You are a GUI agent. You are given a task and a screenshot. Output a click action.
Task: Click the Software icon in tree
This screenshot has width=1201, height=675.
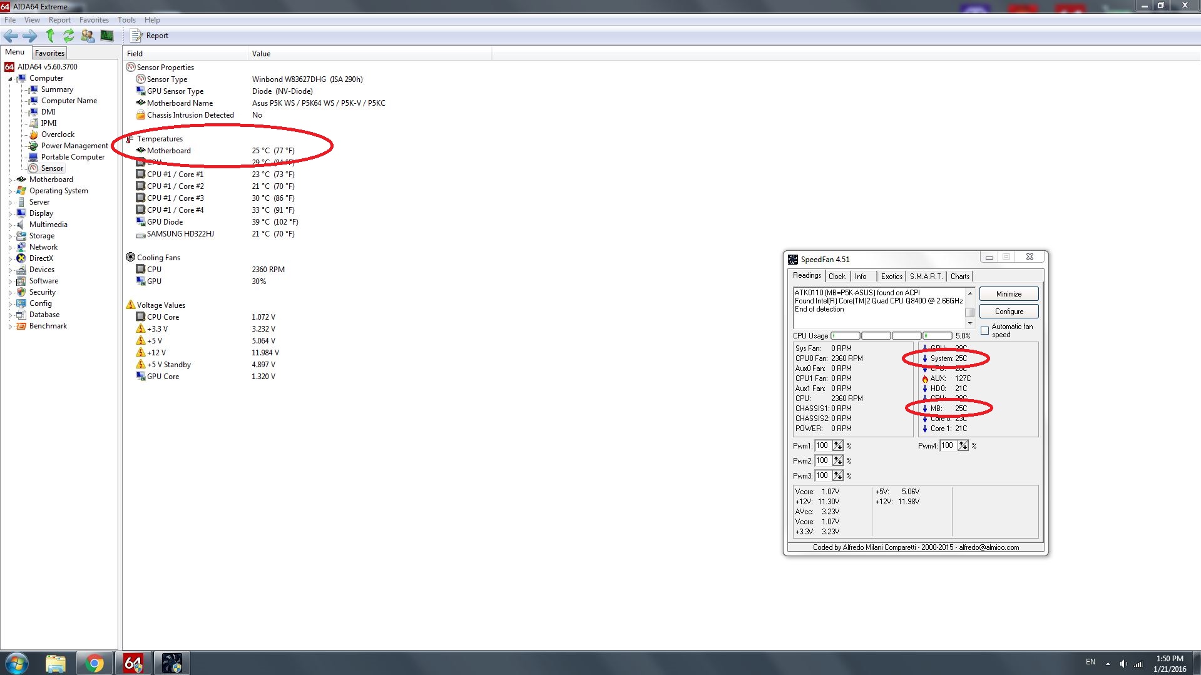pyautogui.click(x=21, y=281)
